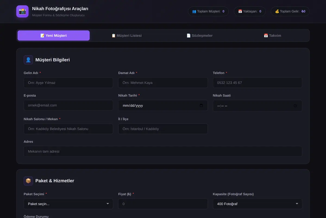Go to the Sözleşmeler tab
The width and height of the screenshot is (326, 218).
(x=199, y=35)
